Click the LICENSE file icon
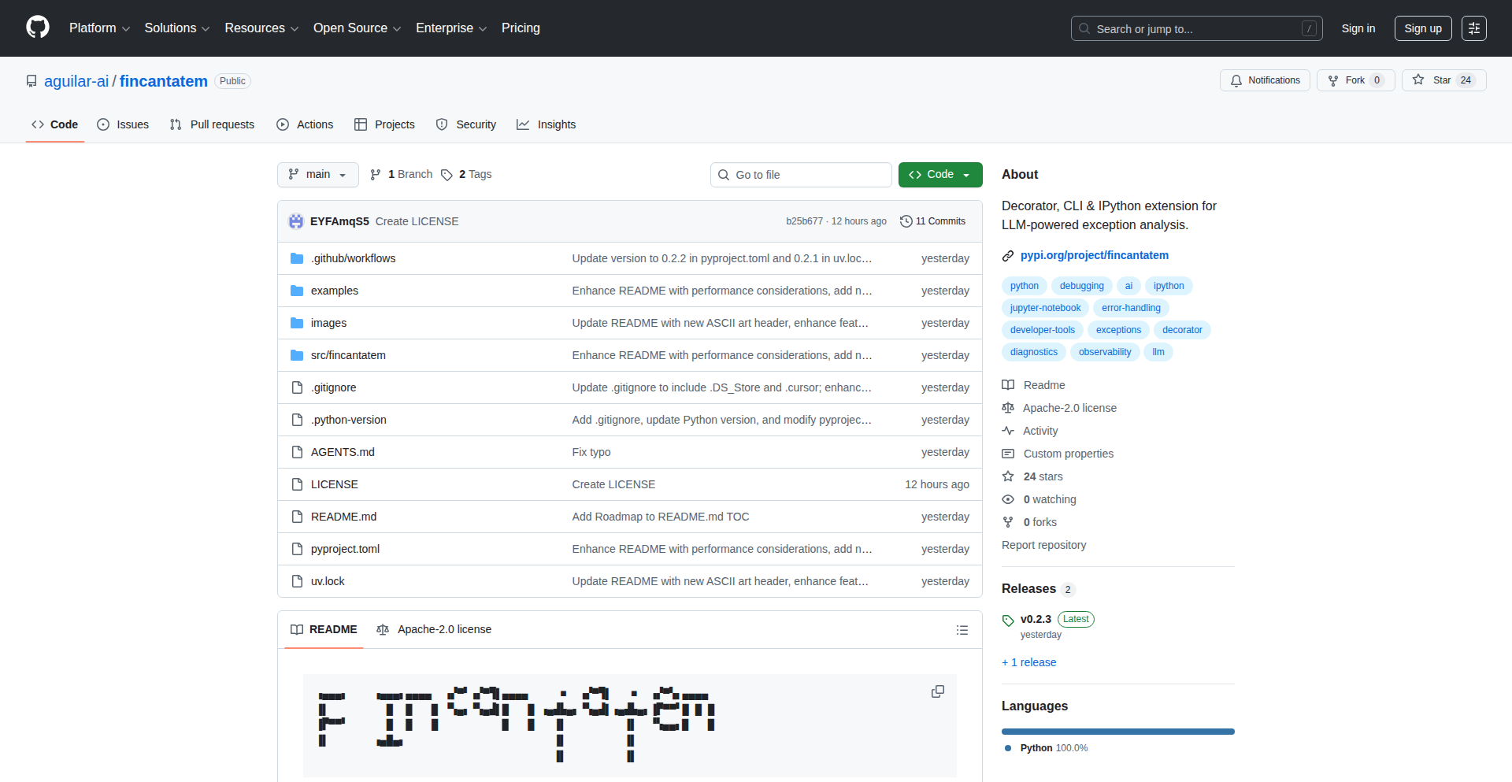 pos(297,484)
